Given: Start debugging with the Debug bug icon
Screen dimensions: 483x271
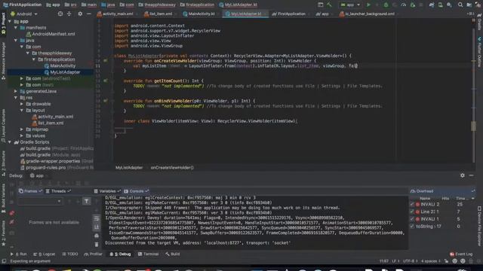Looking at the screenshot, I should (x=386, y=5).
